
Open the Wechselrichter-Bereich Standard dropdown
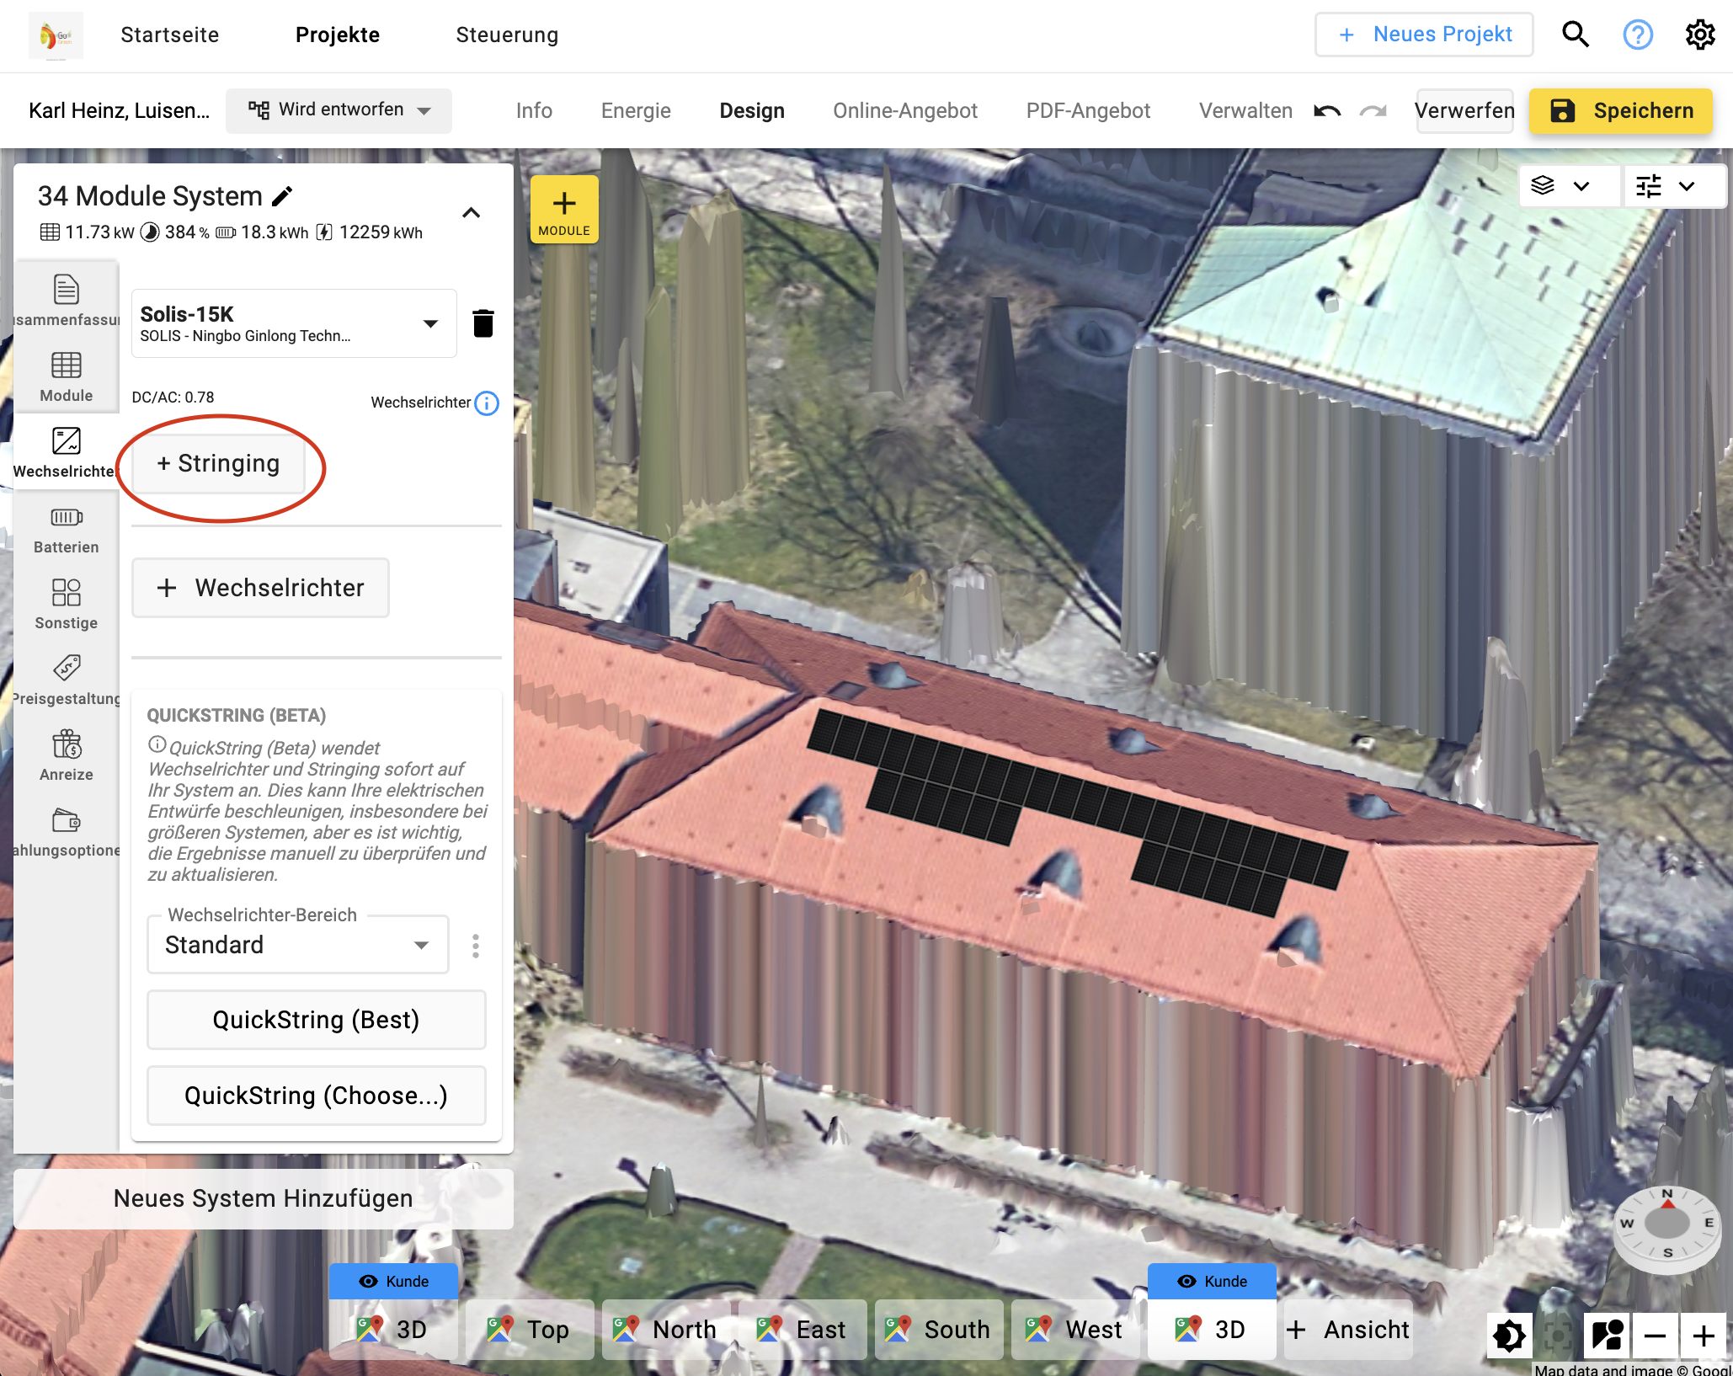tap(298, 945)
